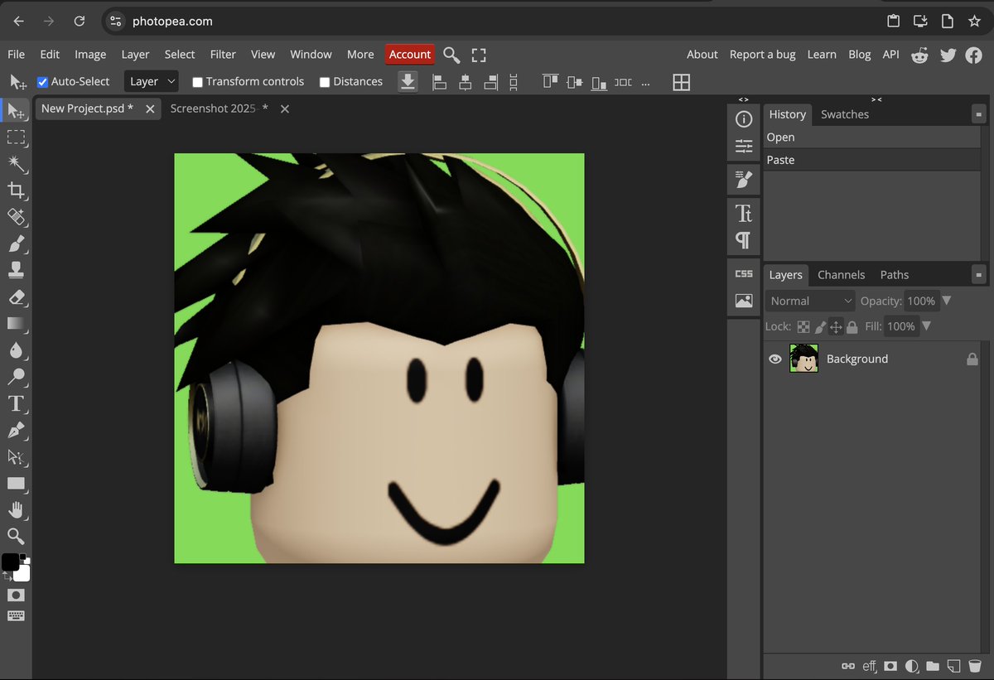Click the red Account button

coord(410,55)
